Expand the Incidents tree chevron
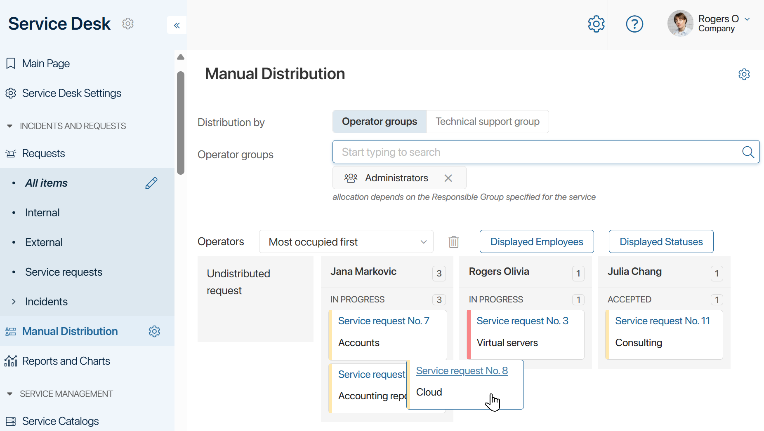Viewport: 764px width, 431px height. coord(14,302)
